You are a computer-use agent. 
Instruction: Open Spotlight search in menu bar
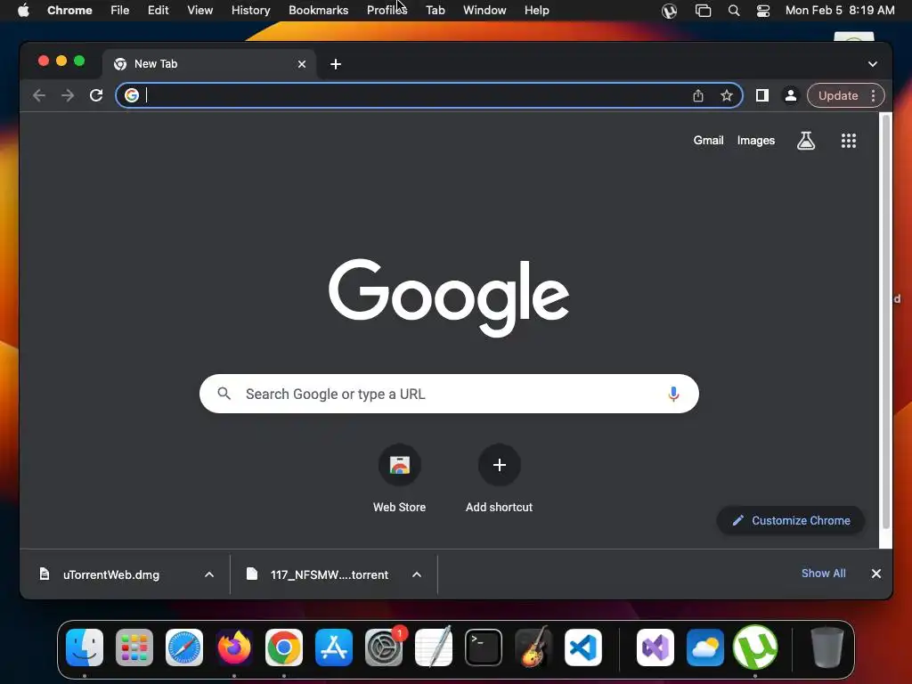pyautogui.click(x=734, y=11)
